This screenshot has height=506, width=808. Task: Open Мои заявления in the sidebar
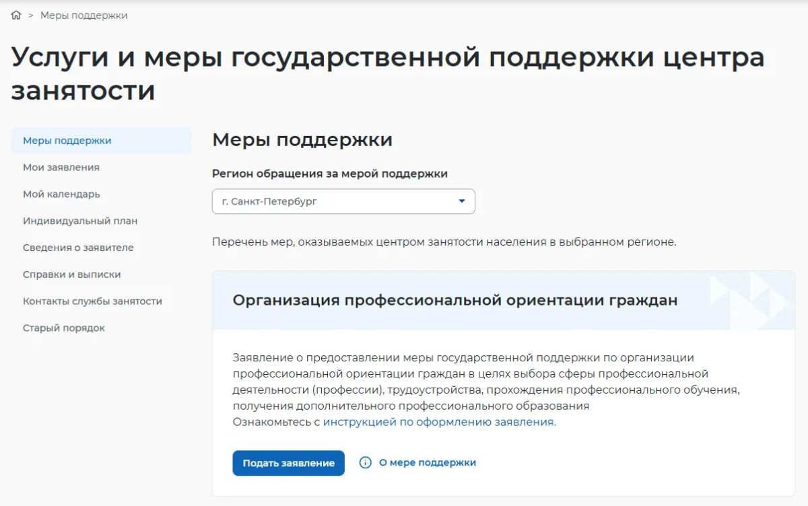click(61, 167)
